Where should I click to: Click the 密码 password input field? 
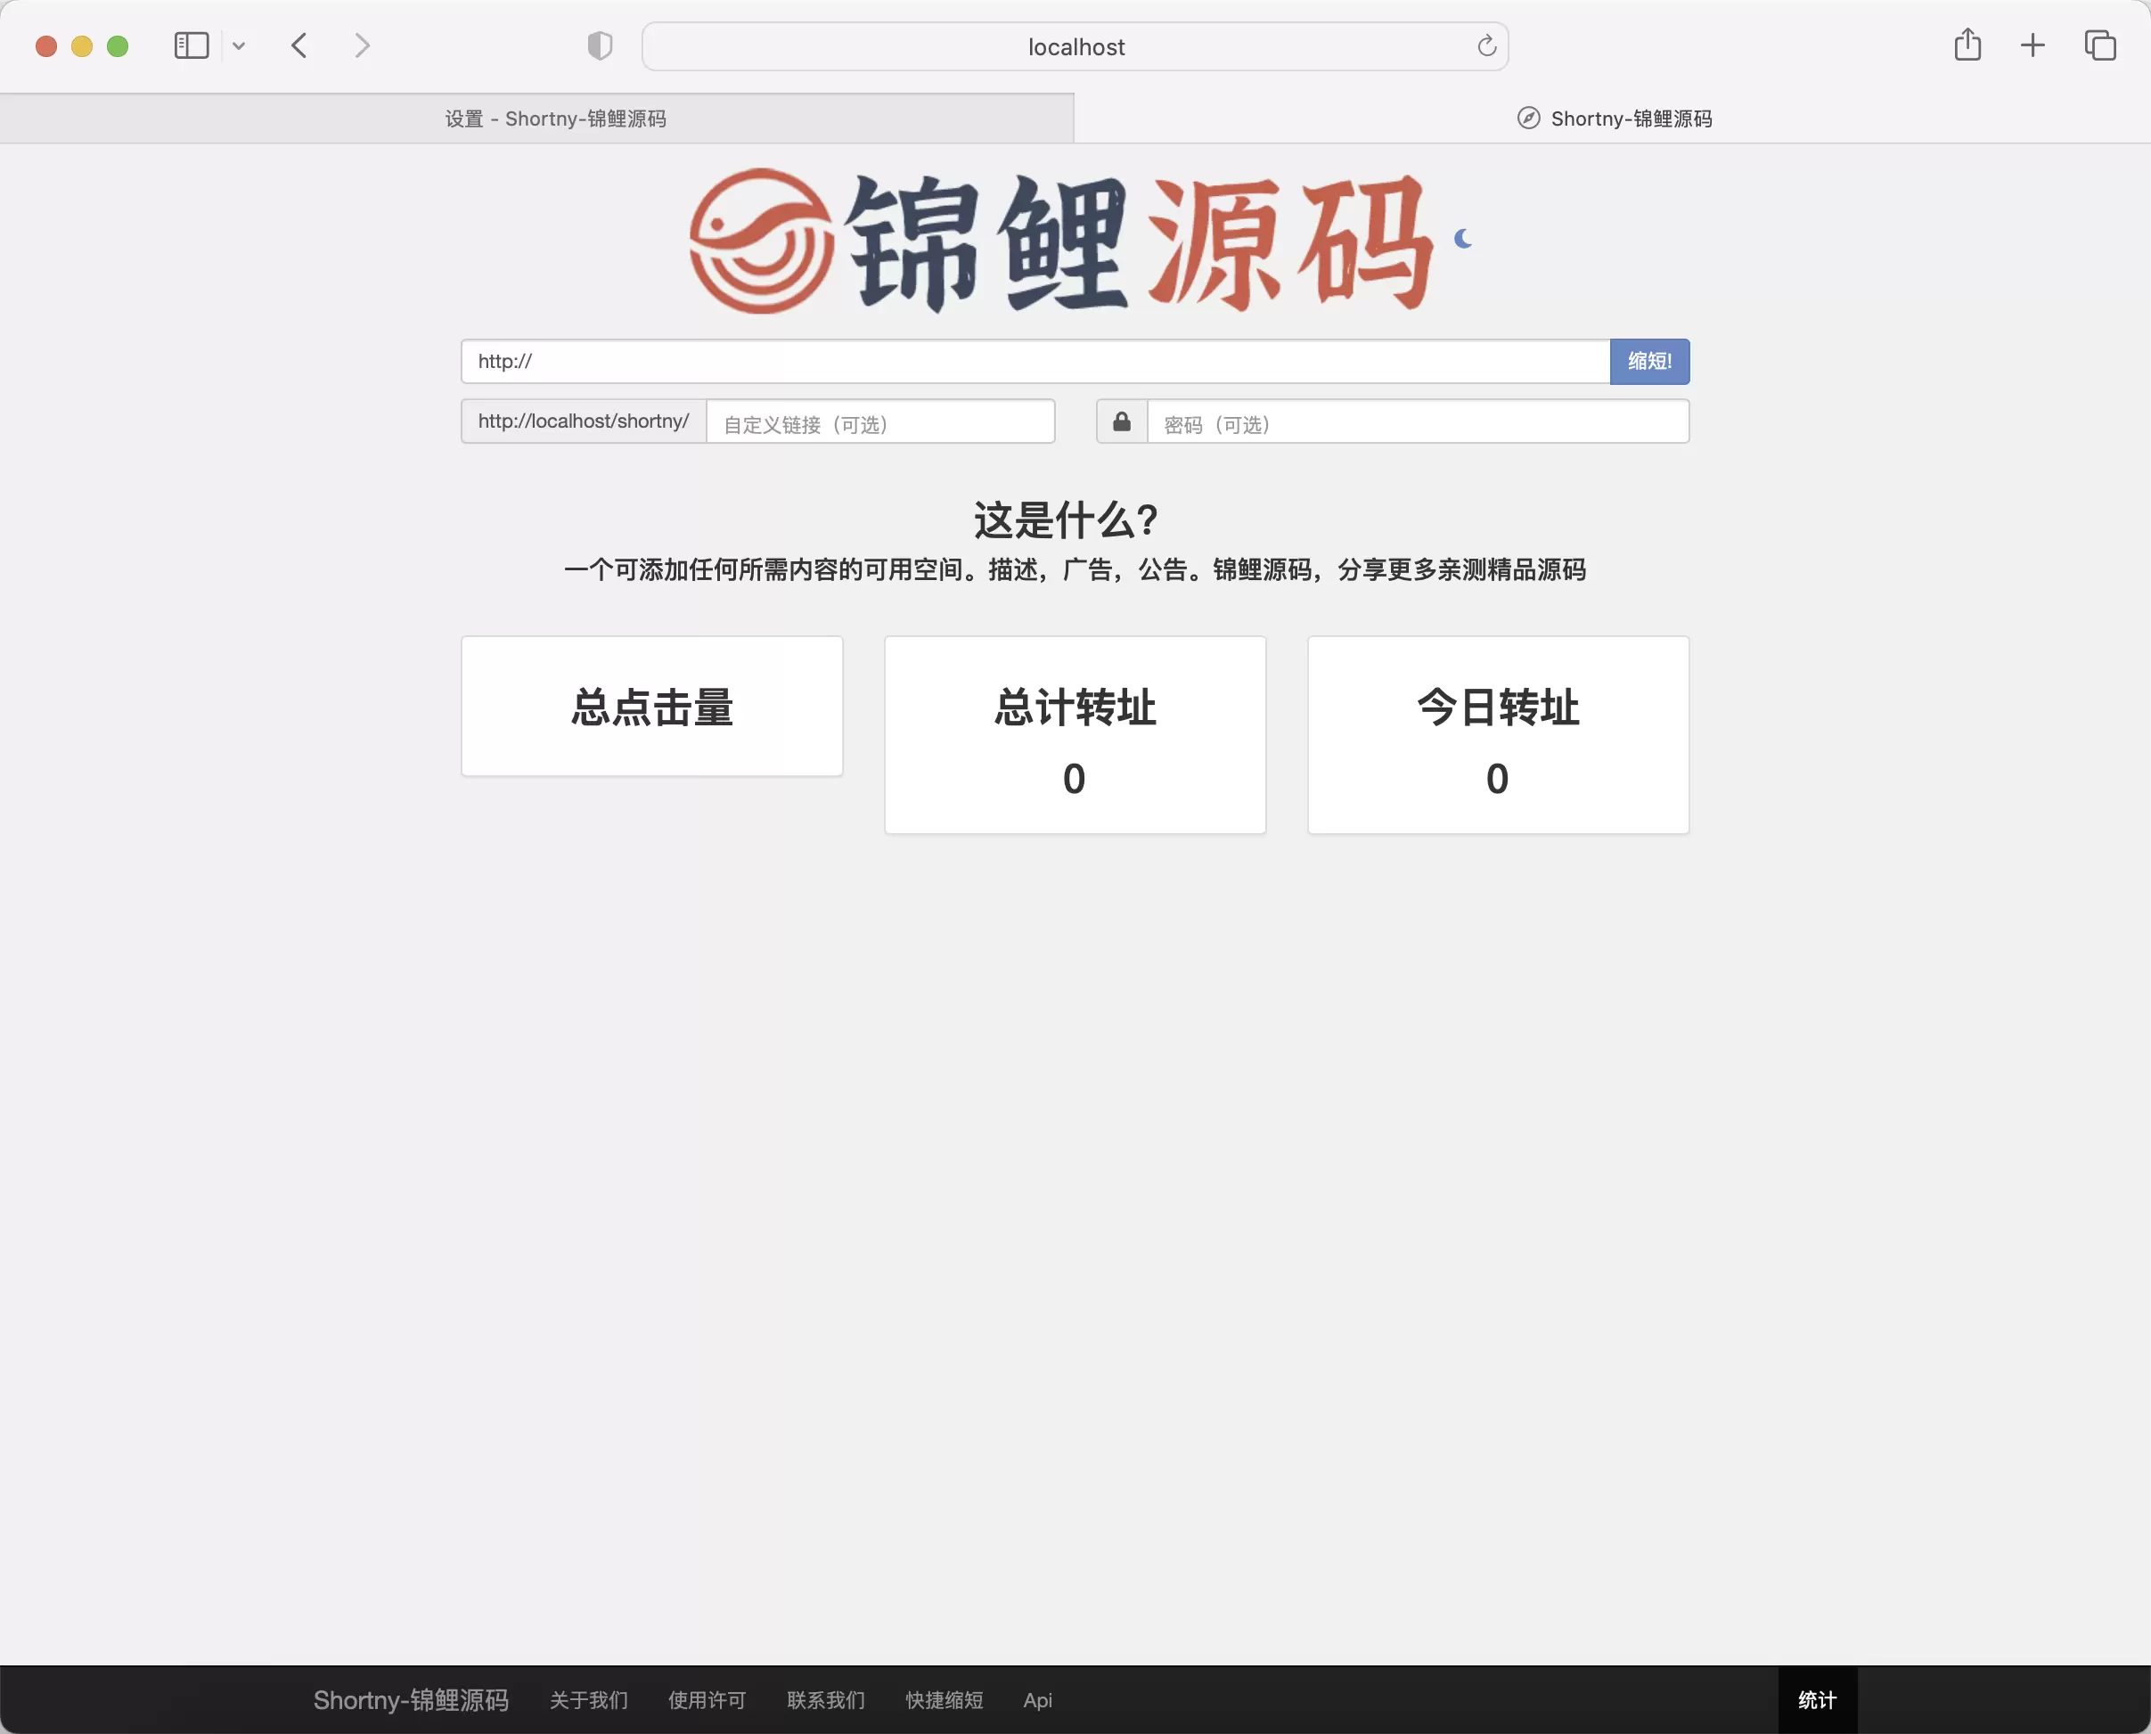click(1418, 421)
